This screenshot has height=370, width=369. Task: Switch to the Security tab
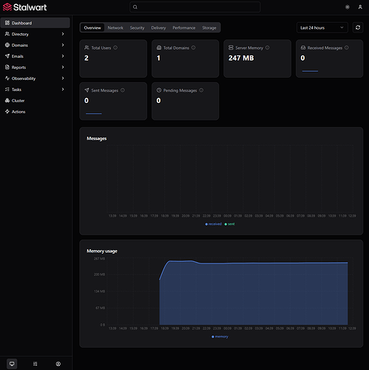pos(137,28)
